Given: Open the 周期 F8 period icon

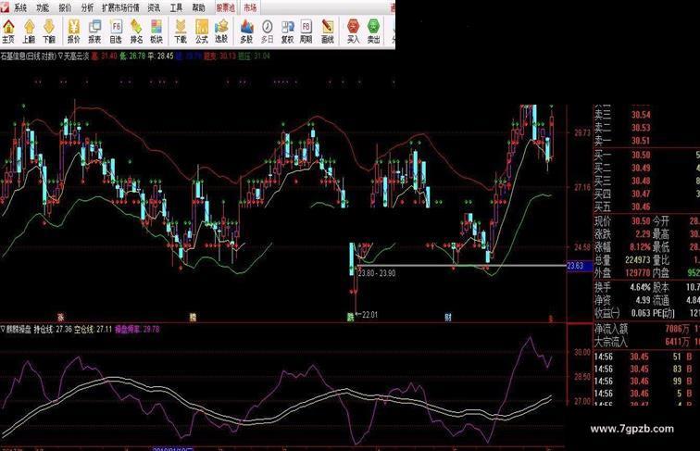Looking at the screenshot, I should pos(306,31).
